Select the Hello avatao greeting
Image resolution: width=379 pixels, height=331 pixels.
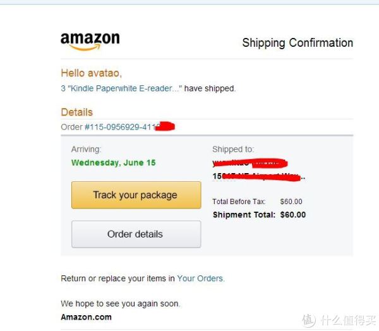92,73
